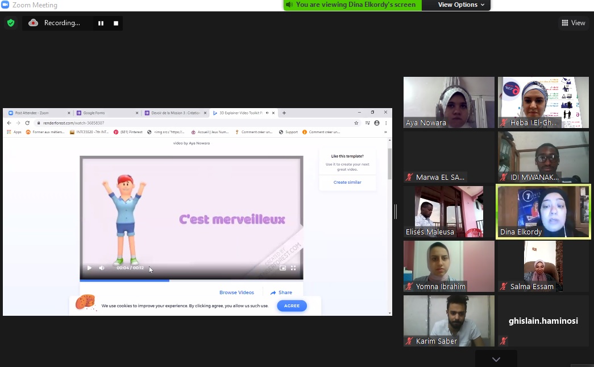Viewport: 594px width, 367px height.
Task: Click the AGREE cookie button
Action: (x=292, y=306)
